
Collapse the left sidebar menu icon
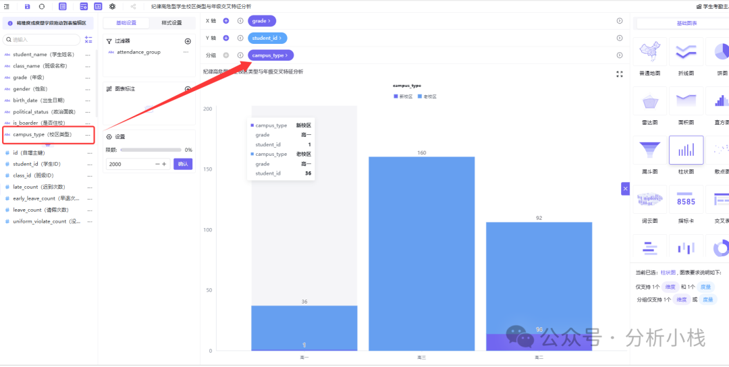coord(7,7)
